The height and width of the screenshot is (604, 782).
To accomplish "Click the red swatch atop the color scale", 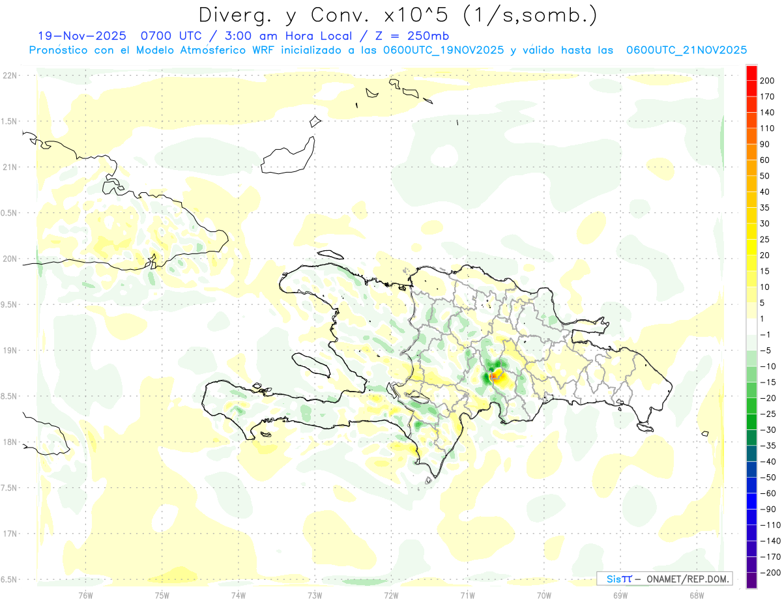I will tap(752, 73).
